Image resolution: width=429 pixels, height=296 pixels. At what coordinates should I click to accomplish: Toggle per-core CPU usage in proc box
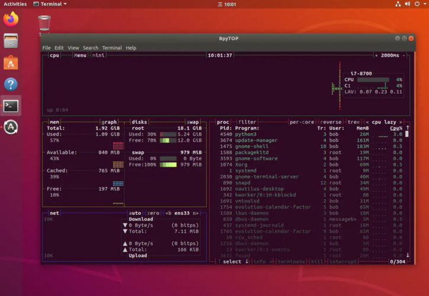302,122
